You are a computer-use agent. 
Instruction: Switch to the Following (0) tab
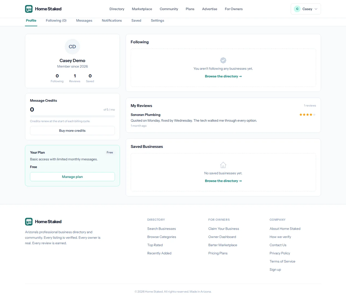(x=56, y=21)
